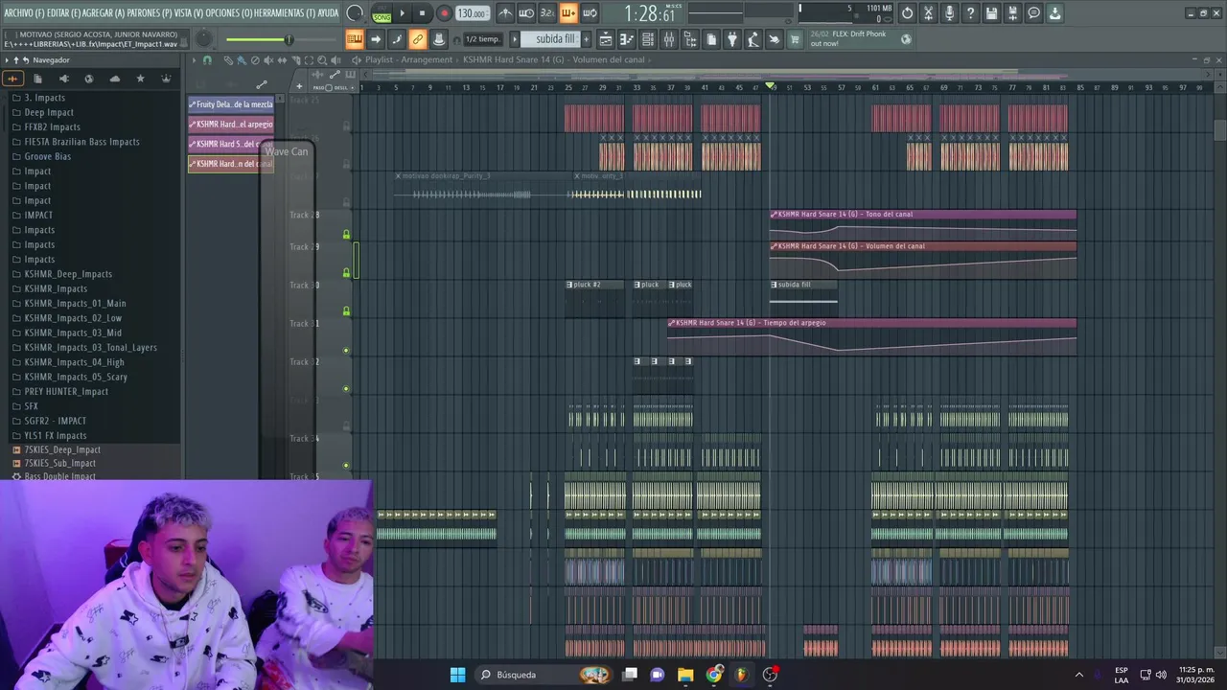Add new pattern with the plus button
The image size is (1227, 690).
point(587,39)
